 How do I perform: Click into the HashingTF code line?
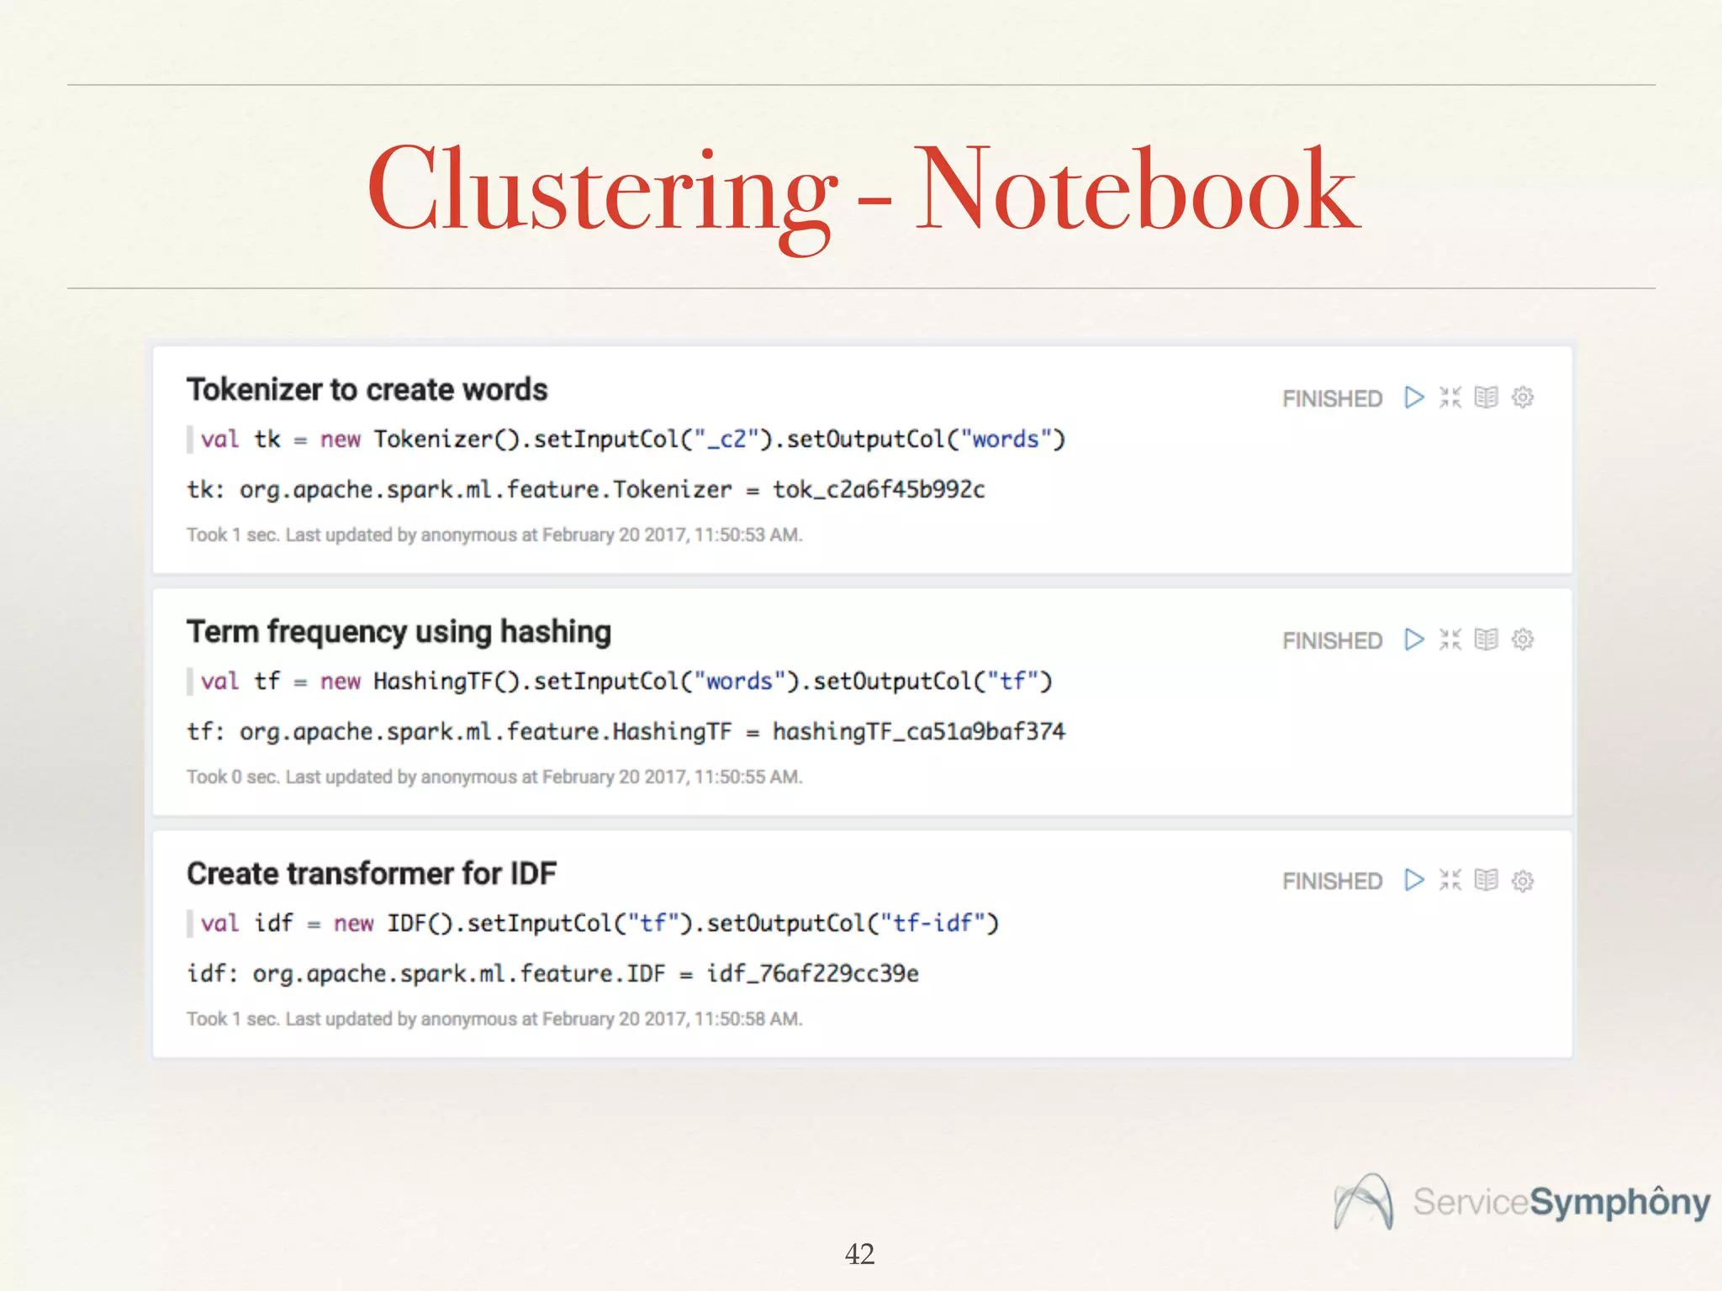626,682
